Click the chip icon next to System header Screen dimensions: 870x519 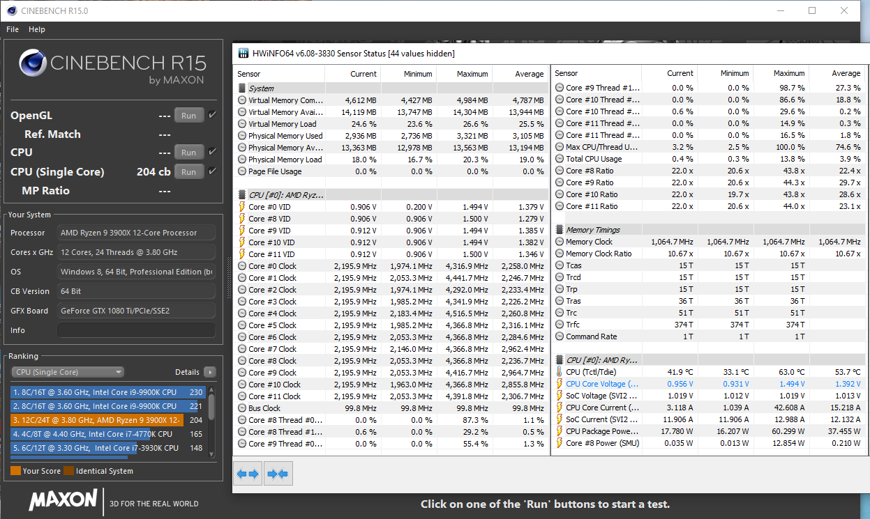click(x=242, y=88)
